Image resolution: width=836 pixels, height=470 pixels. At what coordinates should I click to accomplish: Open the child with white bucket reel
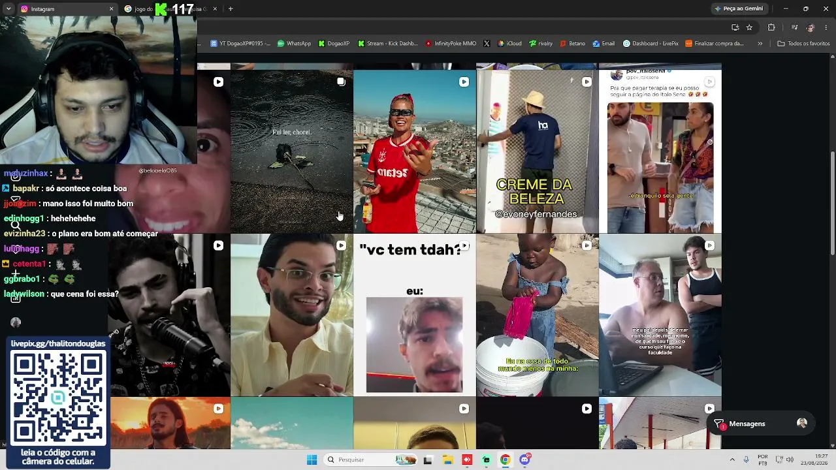click(x=537, y=315)
